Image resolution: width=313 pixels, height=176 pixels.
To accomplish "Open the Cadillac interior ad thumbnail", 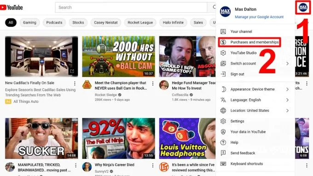I will pos(41,57).
